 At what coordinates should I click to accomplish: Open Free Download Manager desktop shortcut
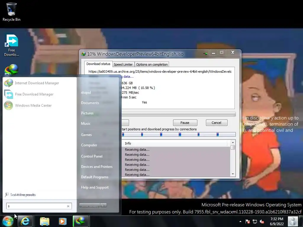[12, 45]
